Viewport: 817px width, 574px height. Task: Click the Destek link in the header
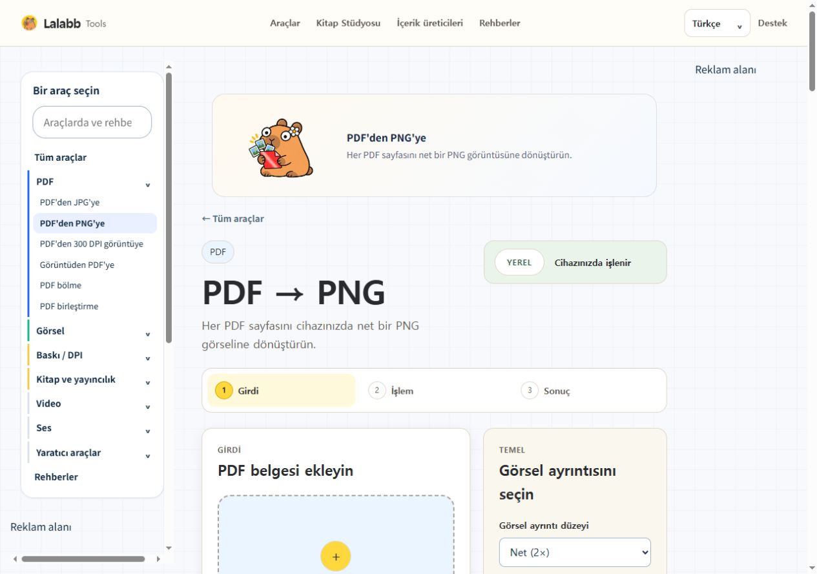click(772, 23)
